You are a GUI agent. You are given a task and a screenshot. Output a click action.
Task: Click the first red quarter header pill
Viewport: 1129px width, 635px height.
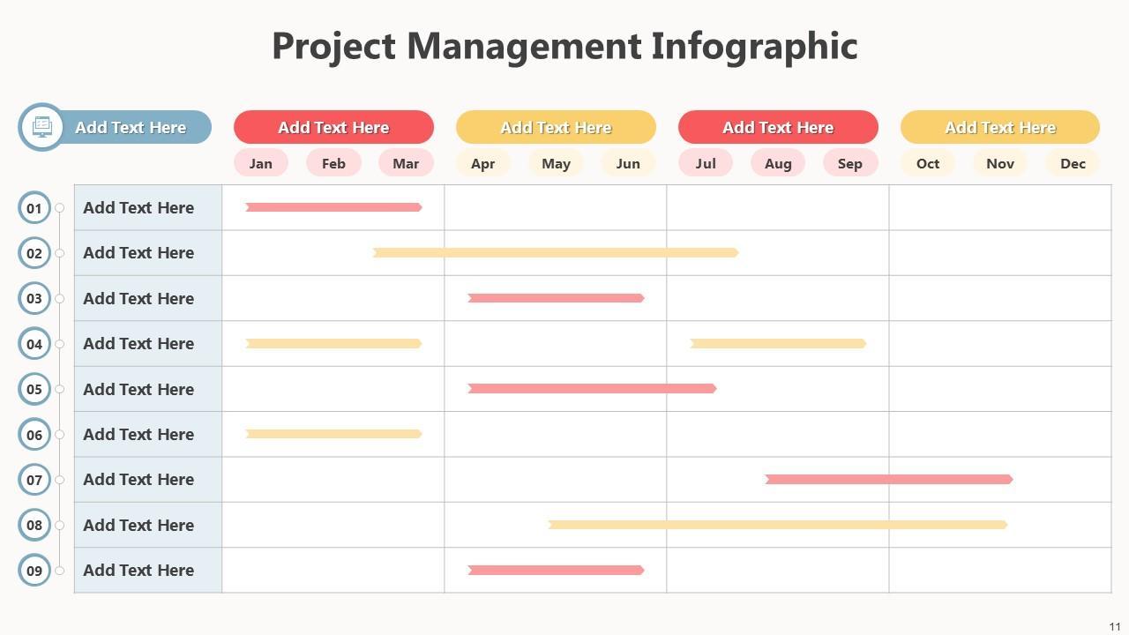click(x=333, y=127)
